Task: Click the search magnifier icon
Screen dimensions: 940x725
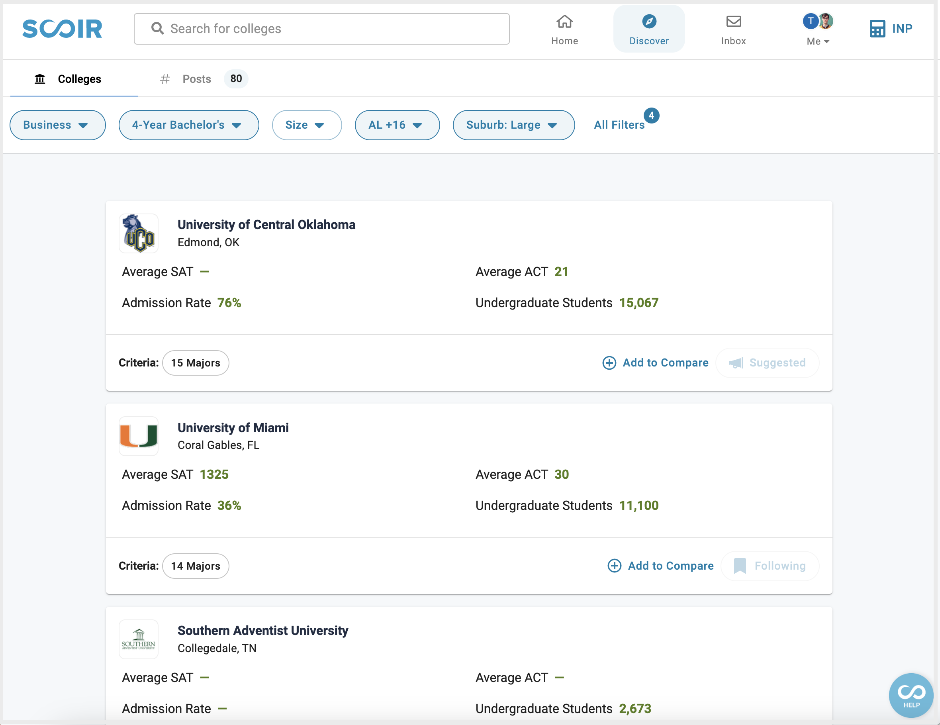Action: (x=157, y=28)
